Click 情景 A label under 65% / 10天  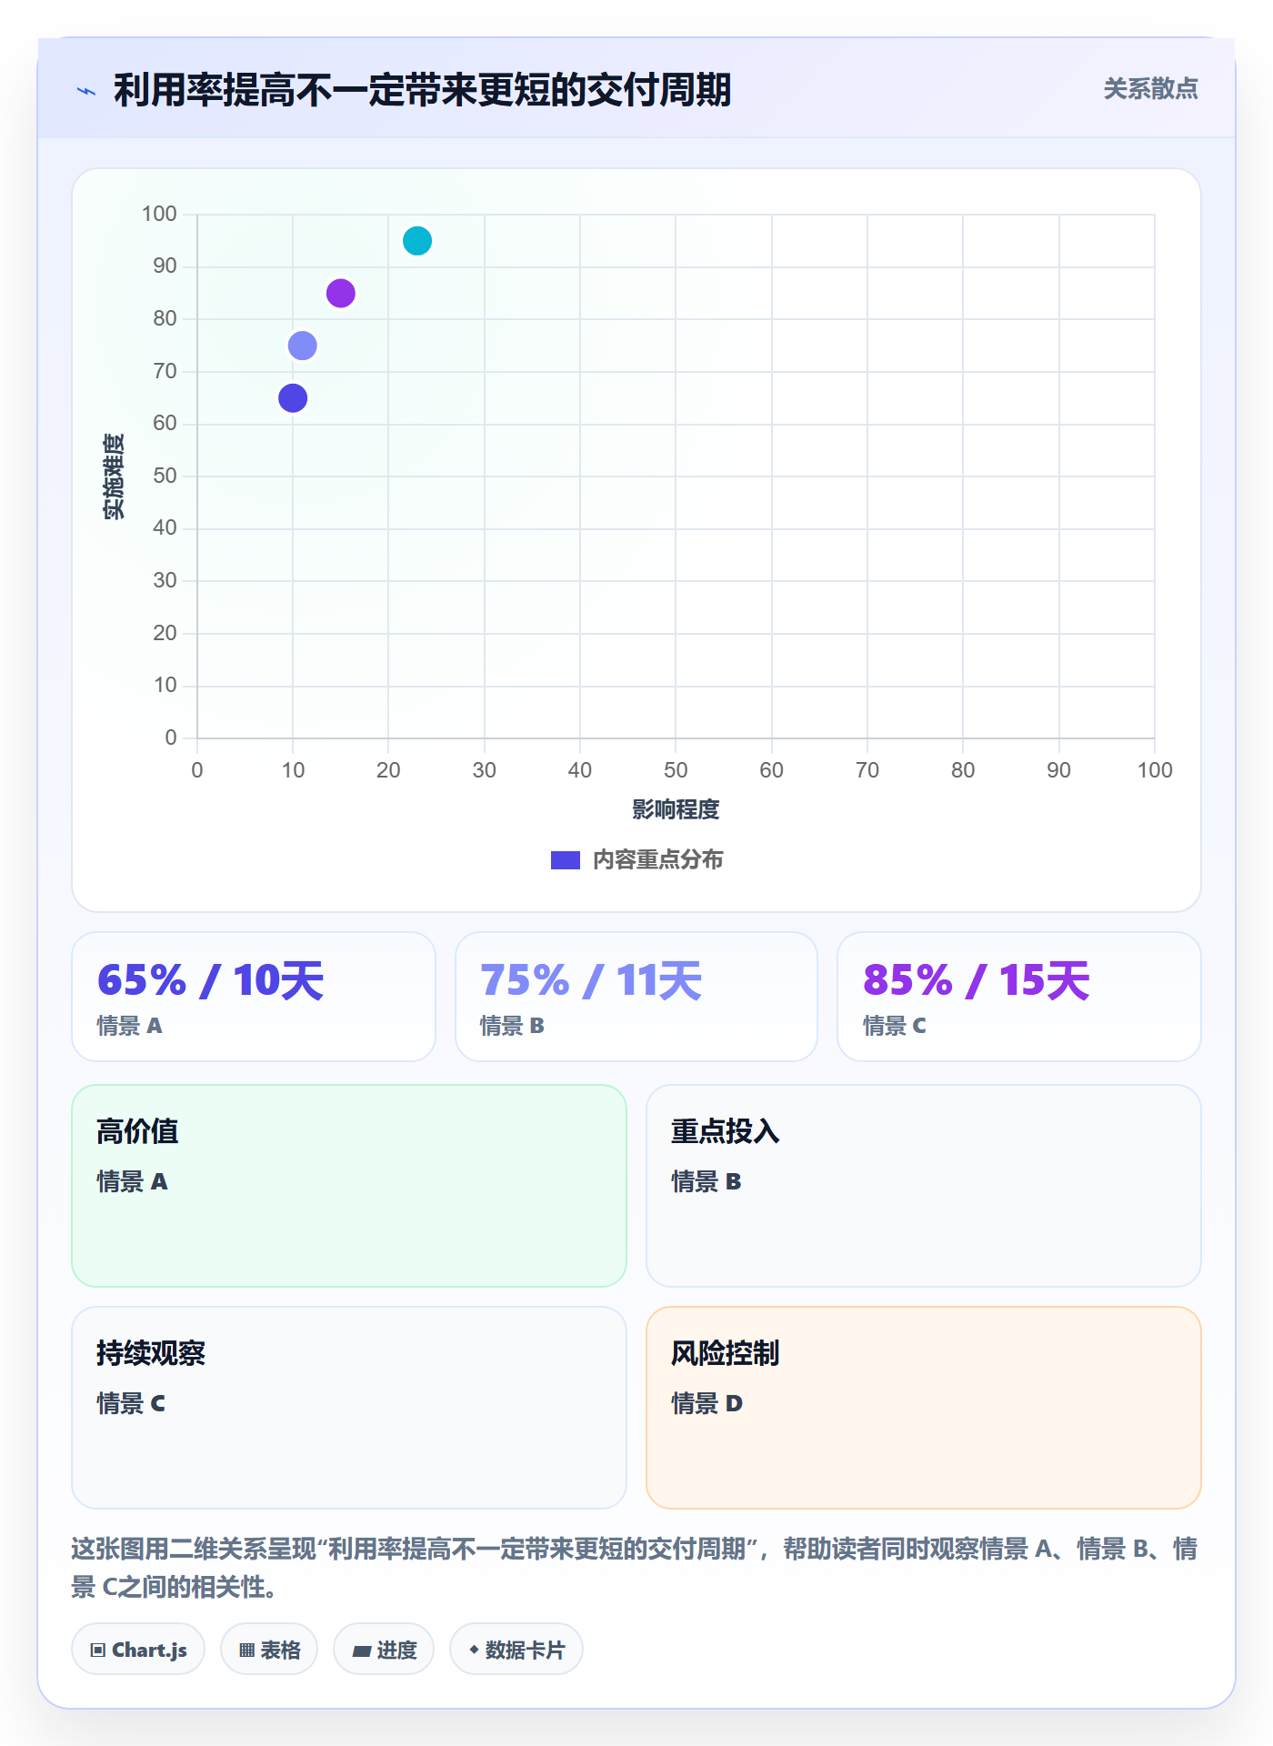(x=129, y=1026)
